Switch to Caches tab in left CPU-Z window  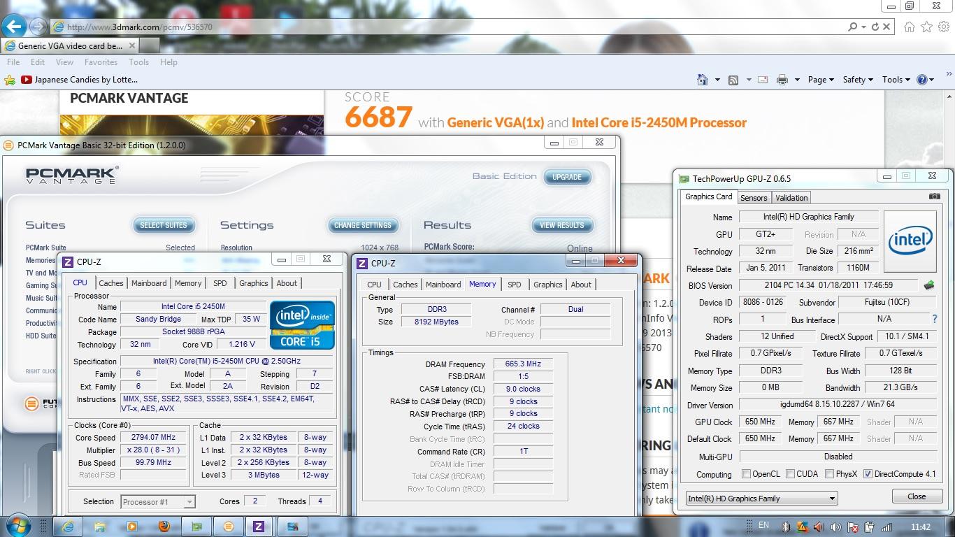(110, 283)
